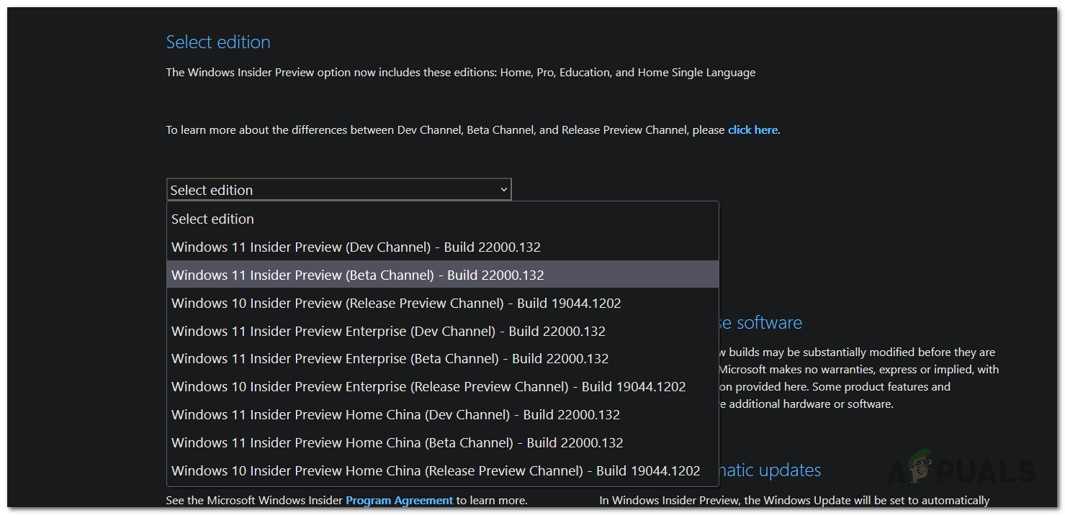The width and height of the screenshot is (1065, 515).
Task: Choose the placeholder 'Select edition' list option
Action: point(213,219)
